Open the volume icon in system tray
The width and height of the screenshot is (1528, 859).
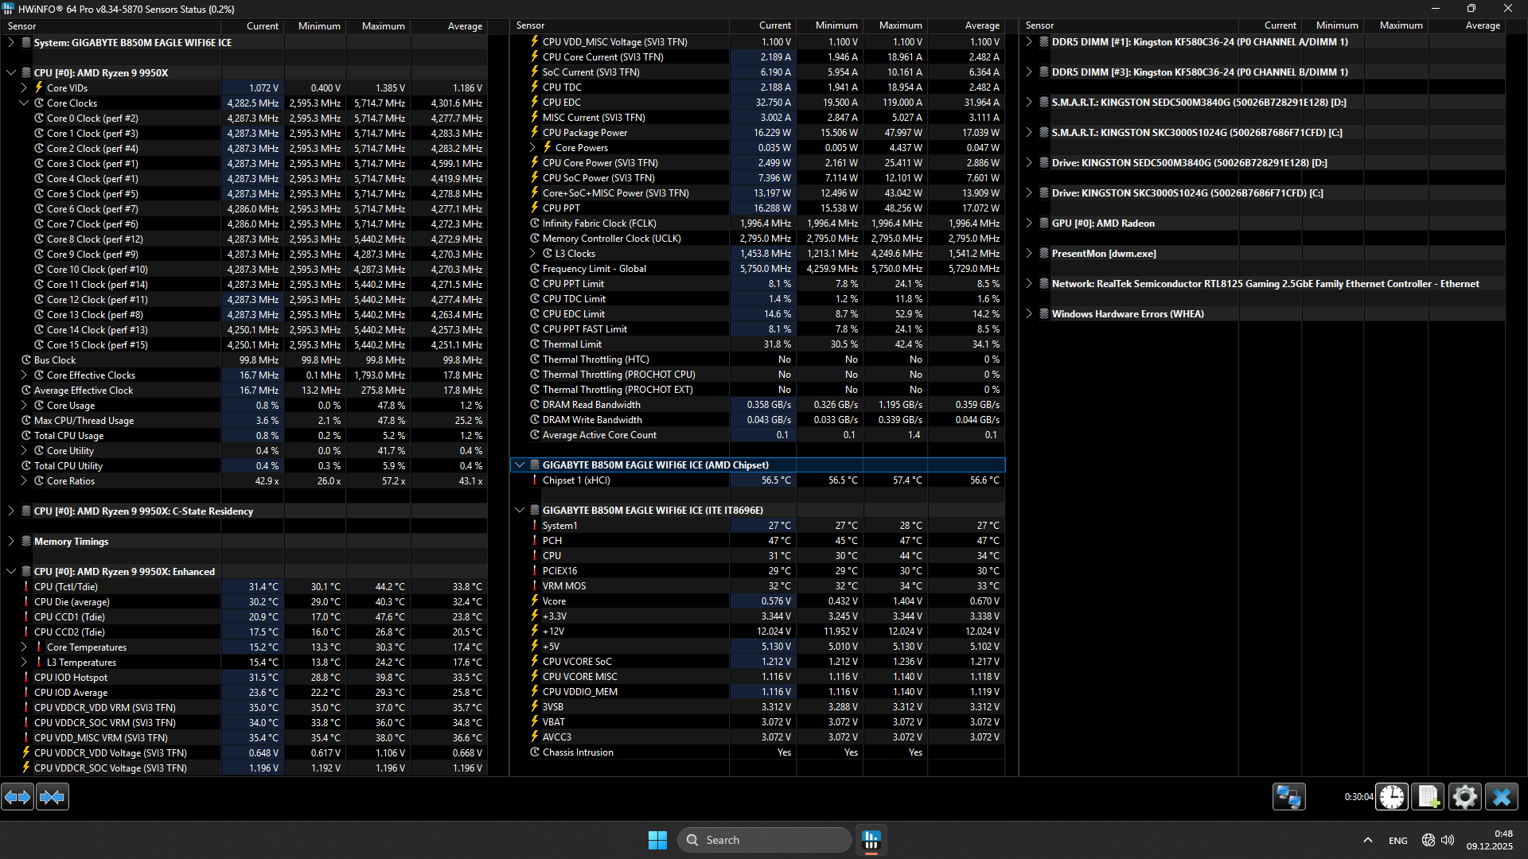1447,840
